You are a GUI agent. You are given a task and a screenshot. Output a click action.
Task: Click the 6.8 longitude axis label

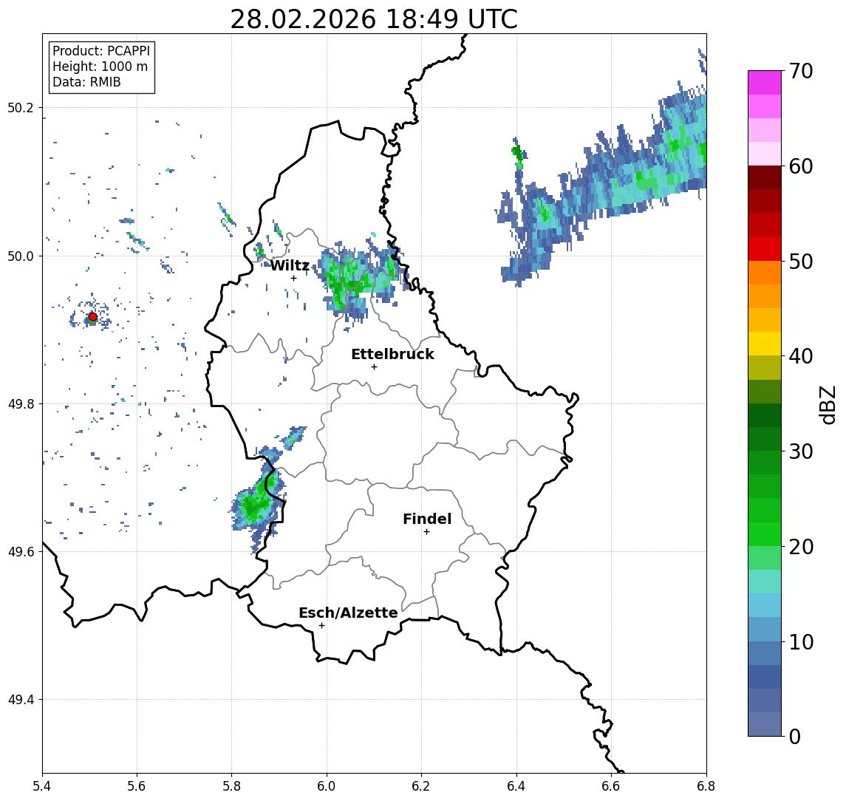pyautogui.click(x=706, y=786)
